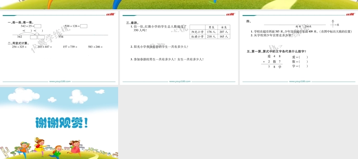This screenshot has height=159, width=358.
Task: Select the partially visible slide at the top left
Action: 59,4
